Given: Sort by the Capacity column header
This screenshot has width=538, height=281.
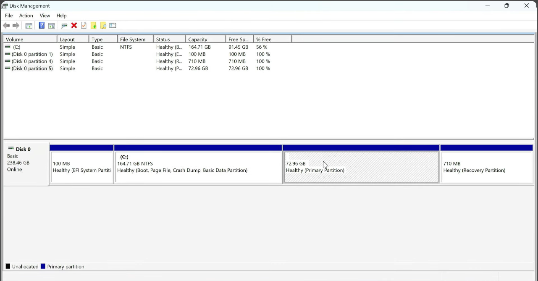Looking at the screenshot, I should tap(206, 39).
